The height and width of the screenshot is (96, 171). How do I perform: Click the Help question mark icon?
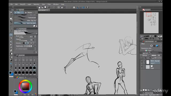87,7
